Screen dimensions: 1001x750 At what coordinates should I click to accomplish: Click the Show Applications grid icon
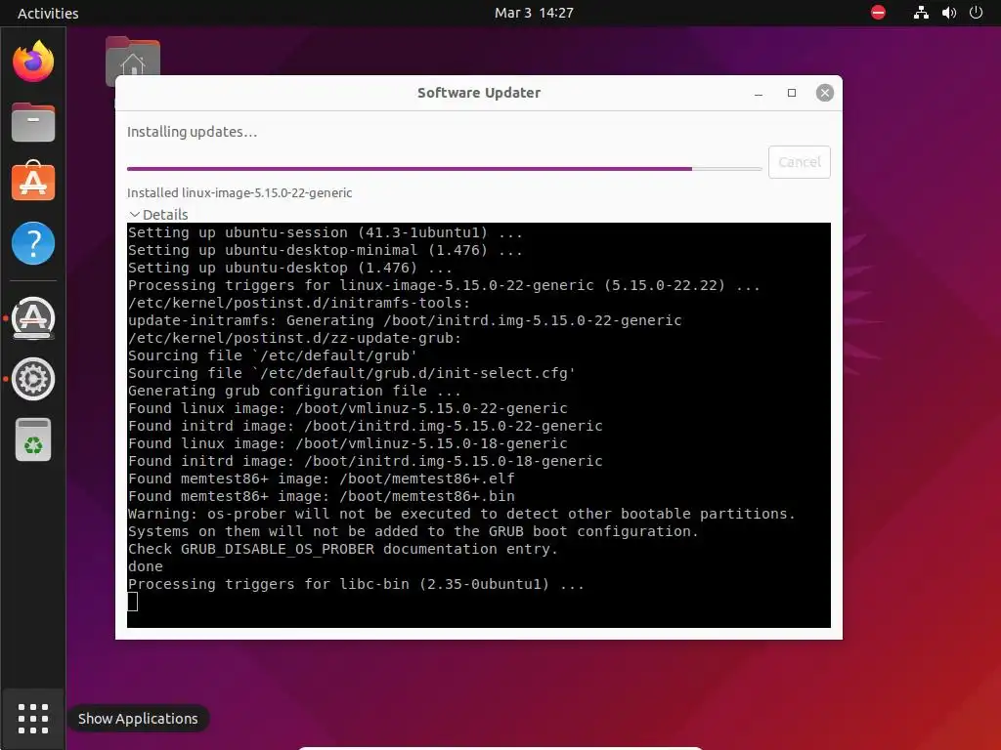point(33,719)
